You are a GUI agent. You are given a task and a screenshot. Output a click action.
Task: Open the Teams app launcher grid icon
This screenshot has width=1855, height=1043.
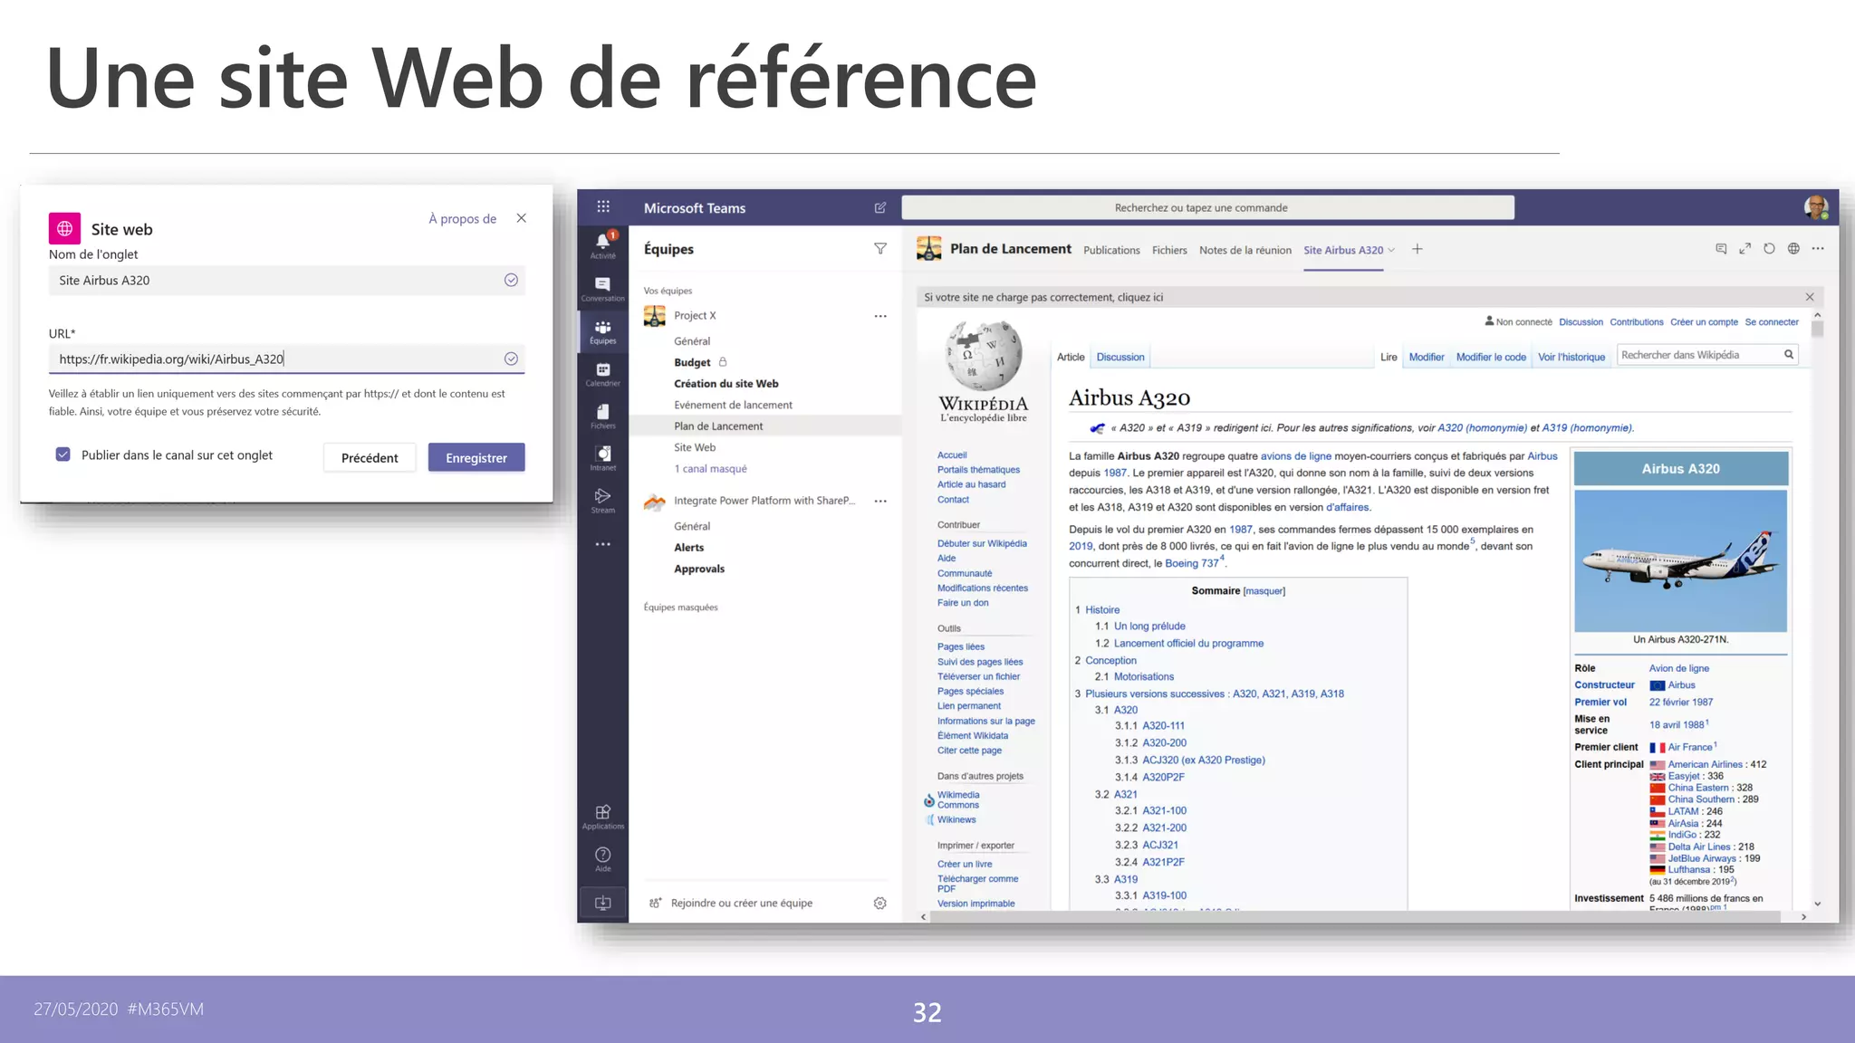[x=603, y=206]
